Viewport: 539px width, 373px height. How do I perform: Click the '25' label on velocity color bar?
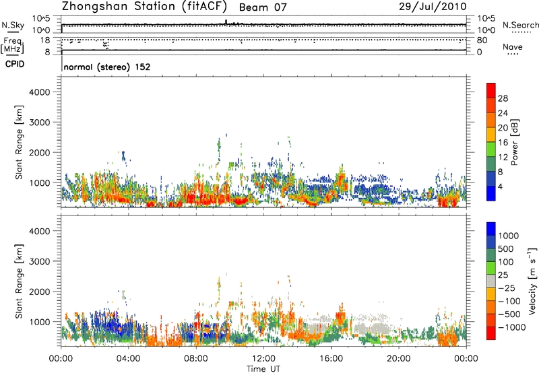(x=503, y=275)
